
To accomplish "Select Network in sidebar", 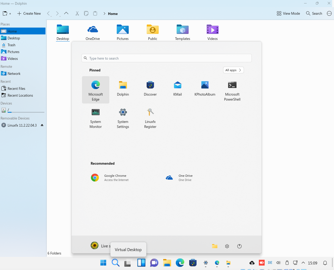I will [23, 74].
